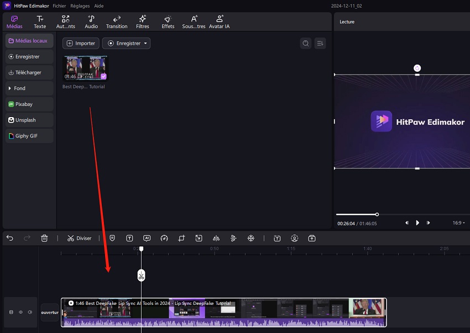Open the speed gauge tool
This screenshot has width=470, height=333.
pos(164,239)
